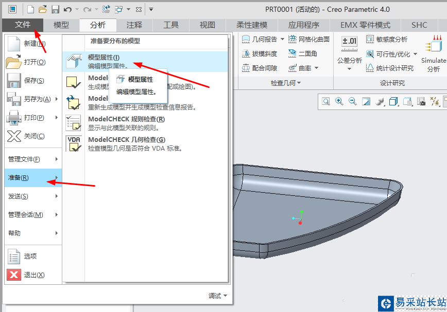Screen dimensions: 447x312
Task: Click the Zoom out magnifier icon
Action: pyautogui.click(x=353, y=101)
